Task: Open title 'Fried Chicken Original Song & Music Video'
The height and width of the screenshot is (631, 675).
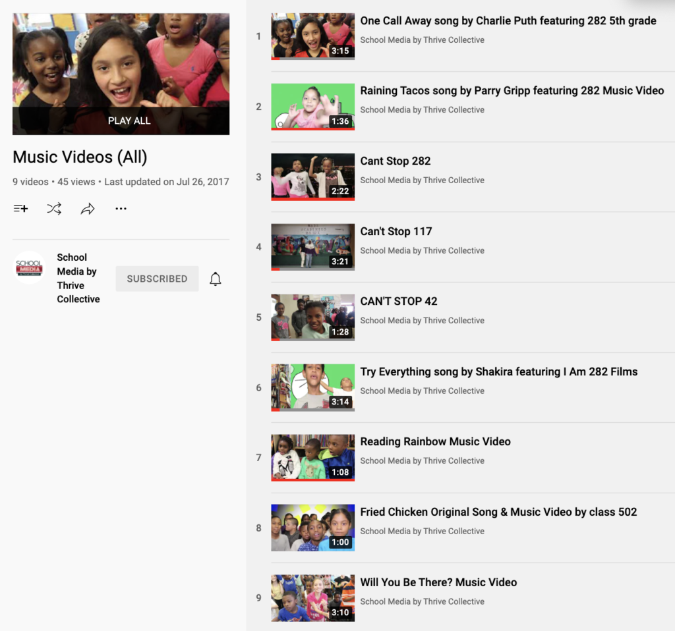Action: [x=498, y=512]
